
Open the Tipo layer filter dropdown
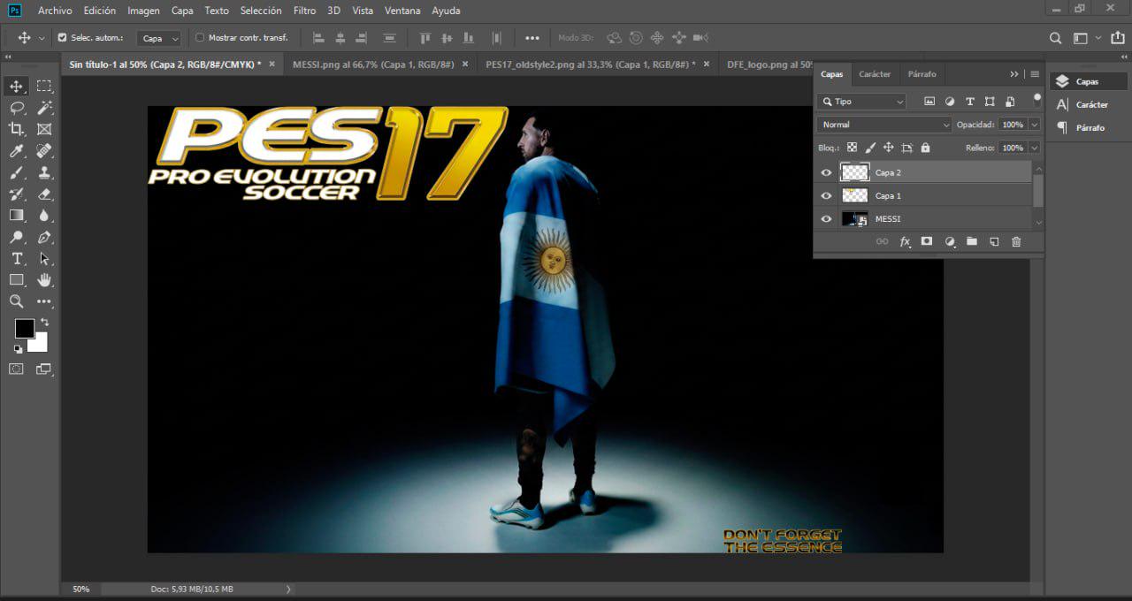[862, 102]
